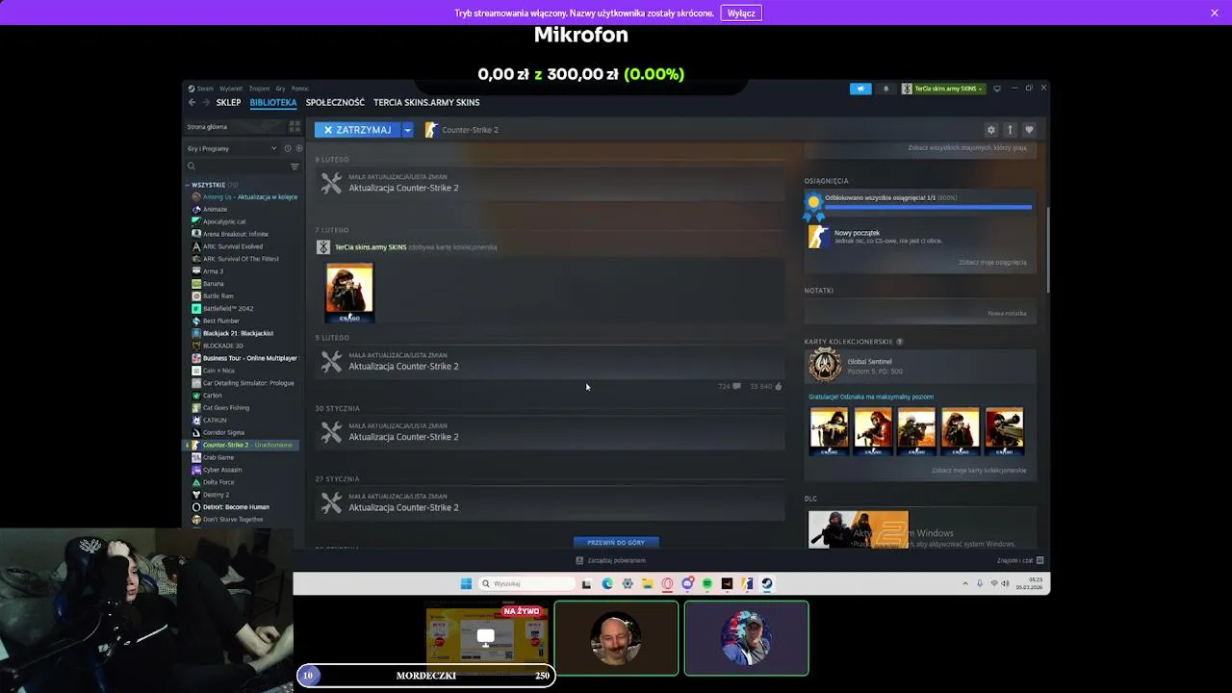Open the TERCIA SKINS.ARMY SKINS profile tab
Viewport: 1232px width, 693px height.
tap(426, 102)
